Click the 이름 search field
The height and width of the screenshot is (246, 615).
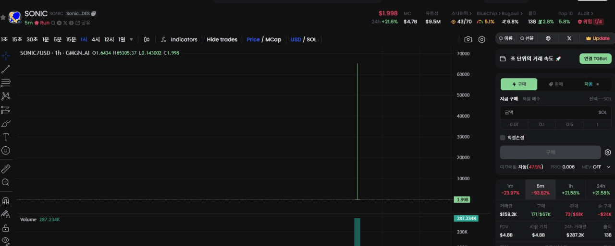[x=506, y=38]
